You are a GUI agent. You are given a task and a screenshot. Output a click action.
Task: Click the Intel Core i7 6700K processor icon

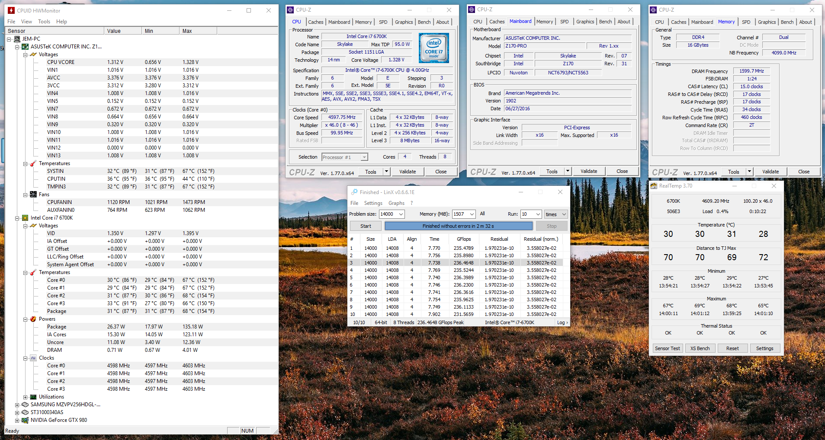[25, 218]
